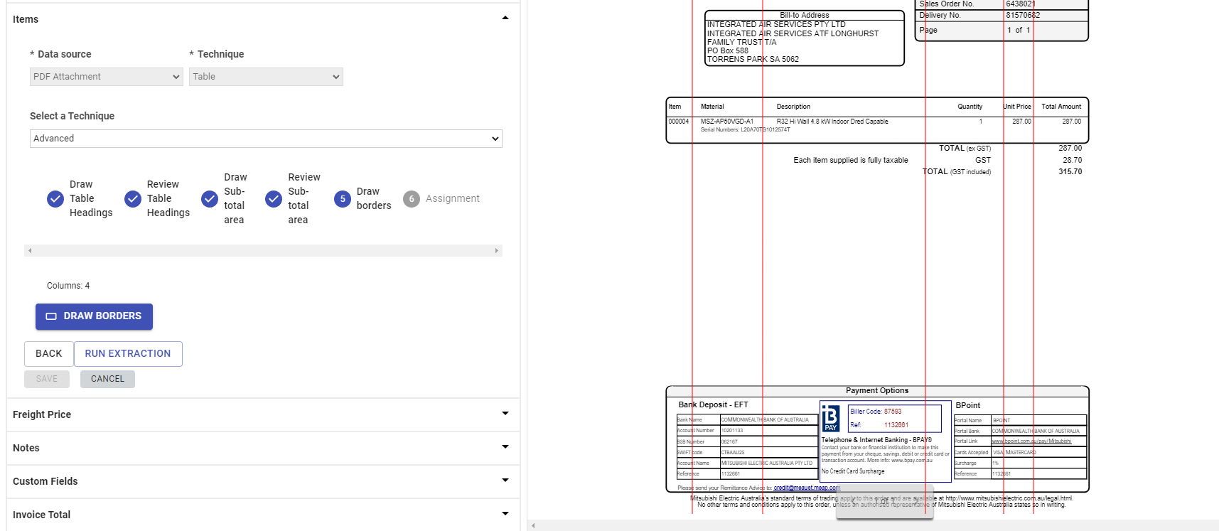Viewport: 1219px width, 531px height.
Task: Open the Technique dropdown showing Table
Action: point(266,77)
